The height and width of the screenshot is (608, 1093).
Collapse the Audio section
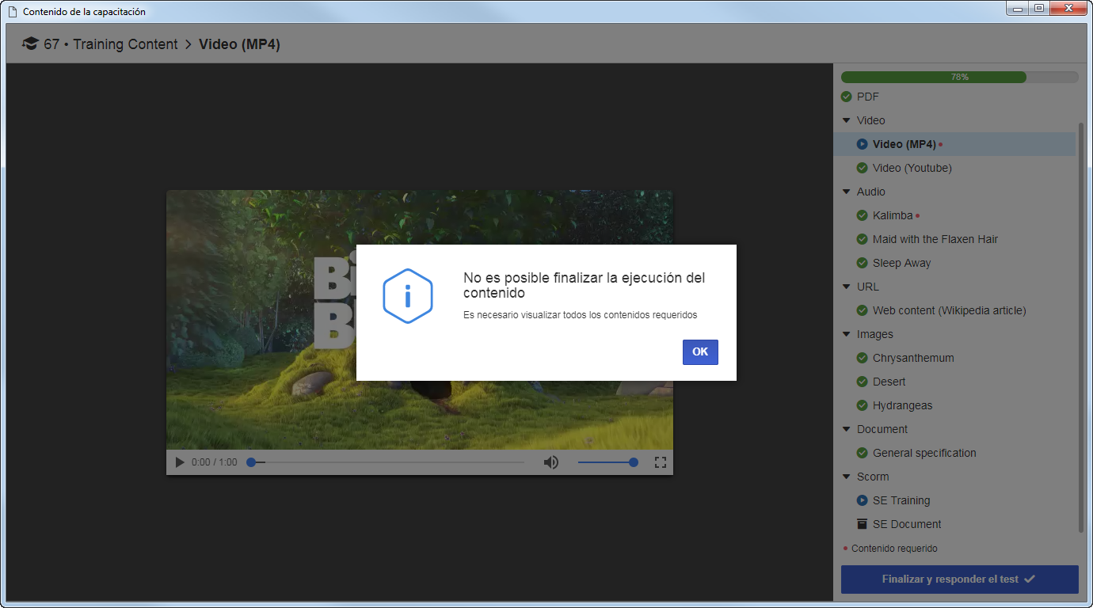(x=847, y=192)
